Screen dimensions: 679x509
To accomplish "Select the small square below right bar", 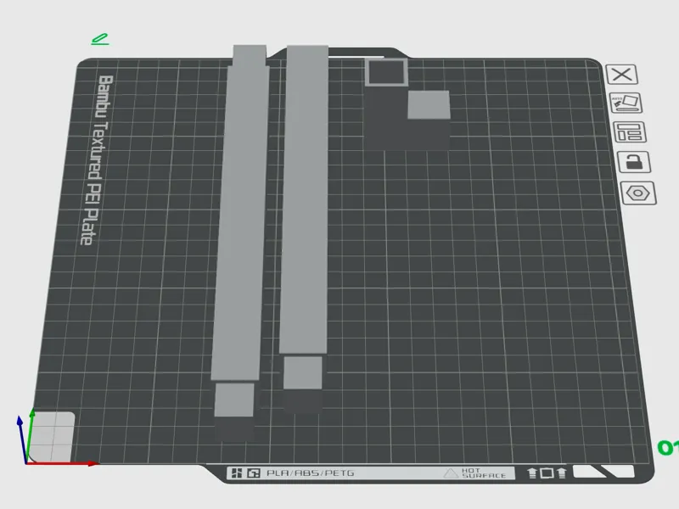I will (x=303, y=372).
